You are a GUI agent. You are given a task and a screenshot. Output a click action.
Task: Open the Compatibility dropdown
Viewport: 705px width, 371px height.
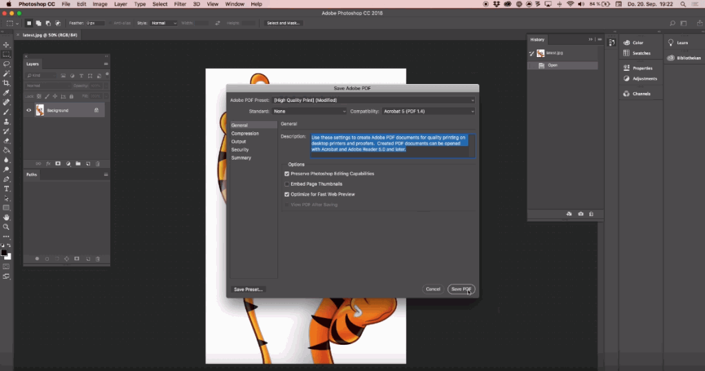[x=428, y=111]
